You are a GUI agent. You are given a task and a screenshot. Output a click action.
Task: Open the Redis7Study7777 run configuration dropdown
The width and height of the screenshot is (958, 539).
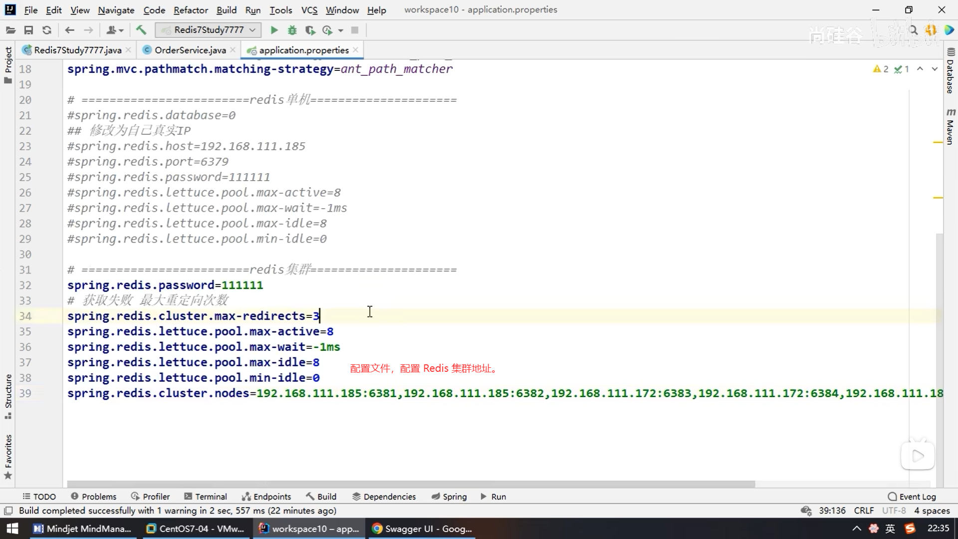tap(208, 30)
